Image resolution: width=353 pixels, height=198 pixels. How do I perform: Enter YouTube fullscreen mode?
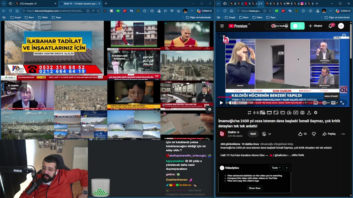tap(342, 103)
